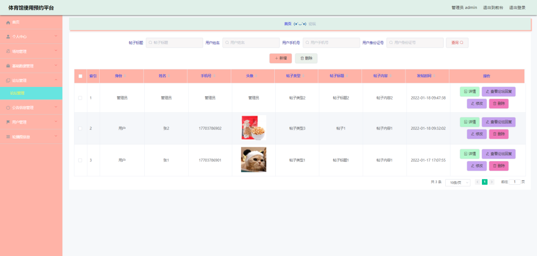Sort by 帖子标题 column sort arrows

click(x=347, y=76)
